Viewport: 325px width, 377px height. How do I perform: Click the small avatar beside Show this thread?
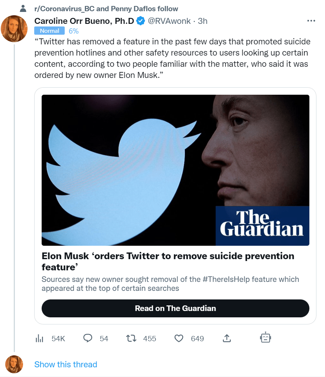point(14,364)
